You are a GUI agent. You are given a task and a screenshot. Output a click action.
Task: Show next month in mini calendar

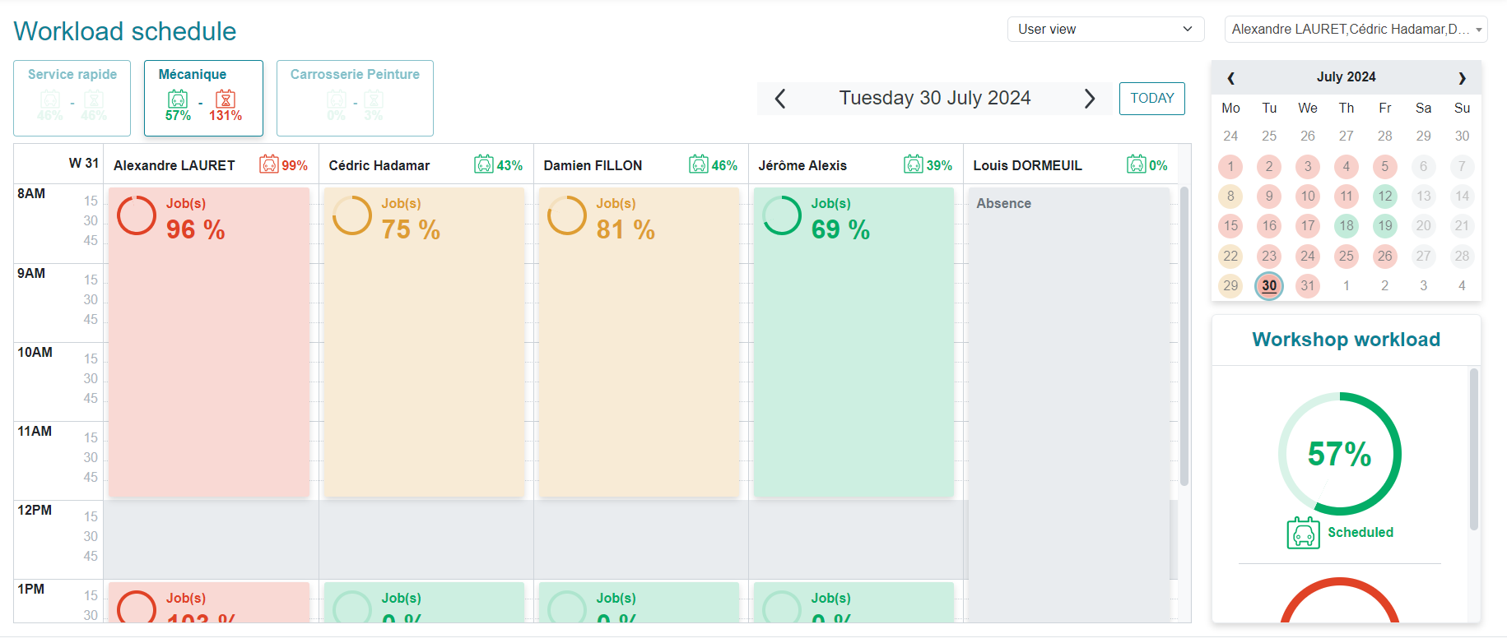pyautogui.click(x=1462, y=77)
